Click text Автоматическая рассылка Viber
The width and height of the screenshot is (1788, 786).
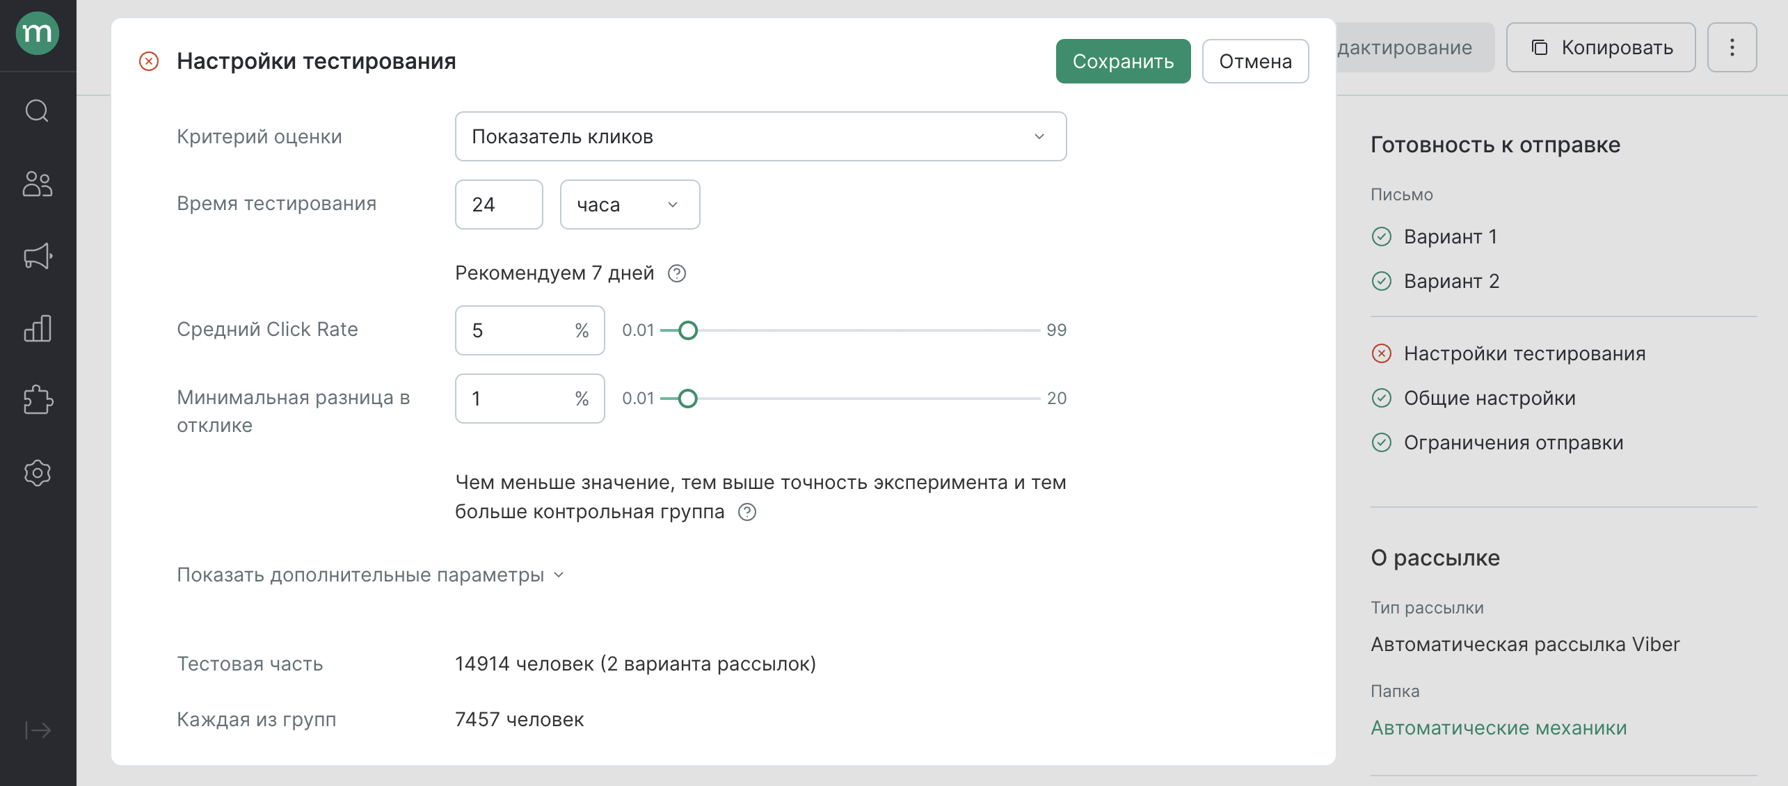click(1525, 644)
